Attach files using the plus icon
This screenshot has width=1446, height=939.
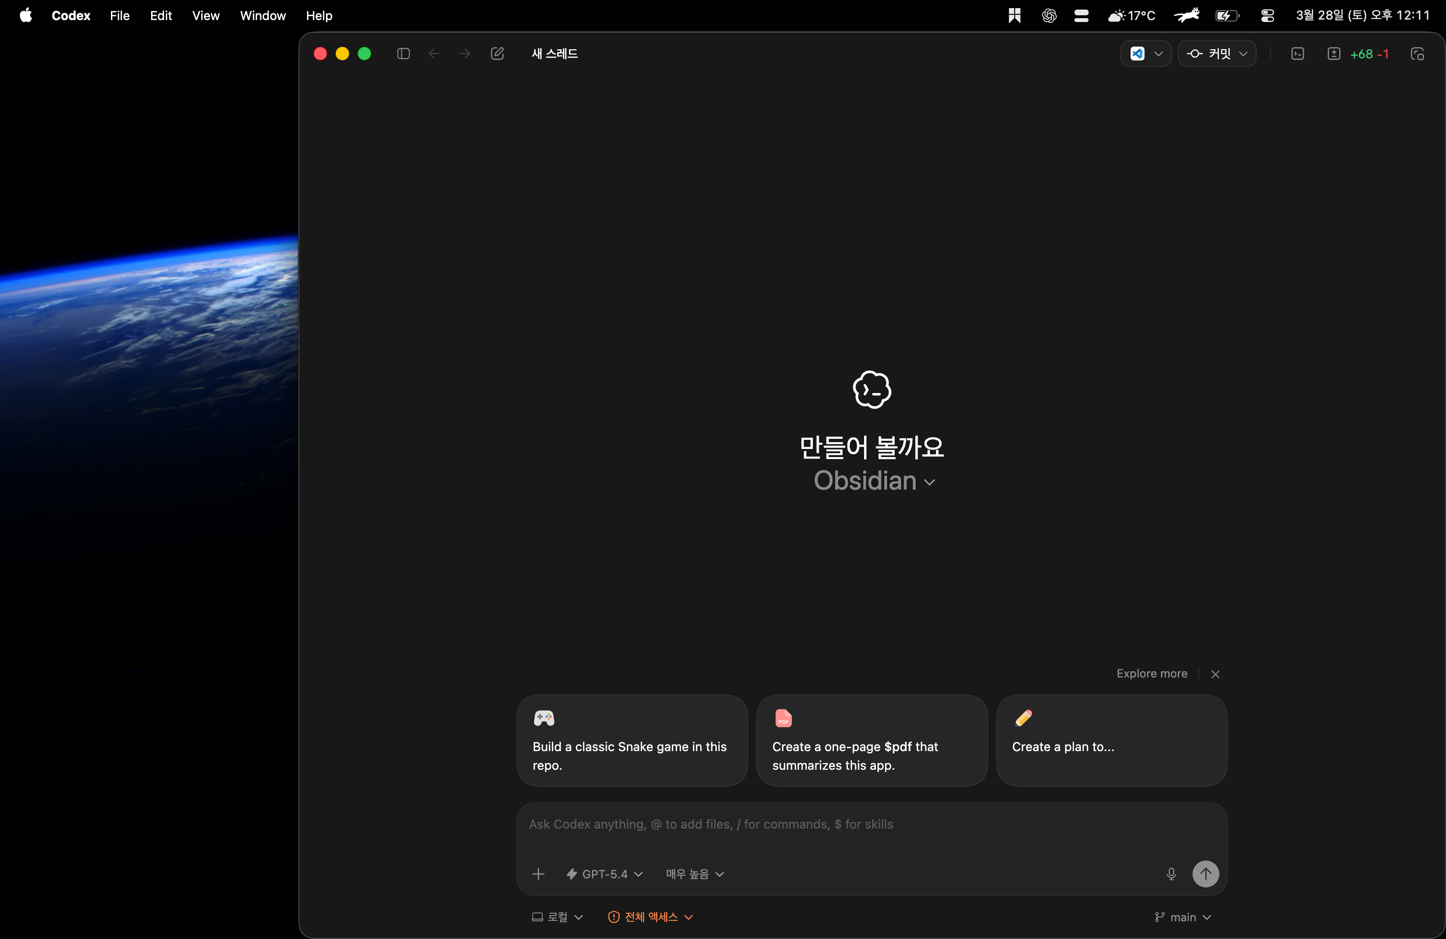(538, 874)
